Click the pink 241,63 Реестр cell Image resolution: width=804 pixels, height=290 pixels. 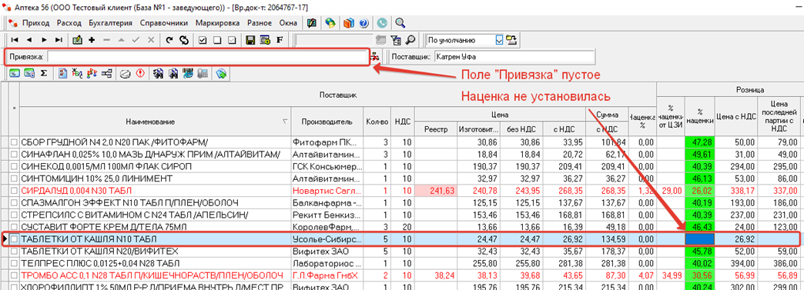(436, 190)
